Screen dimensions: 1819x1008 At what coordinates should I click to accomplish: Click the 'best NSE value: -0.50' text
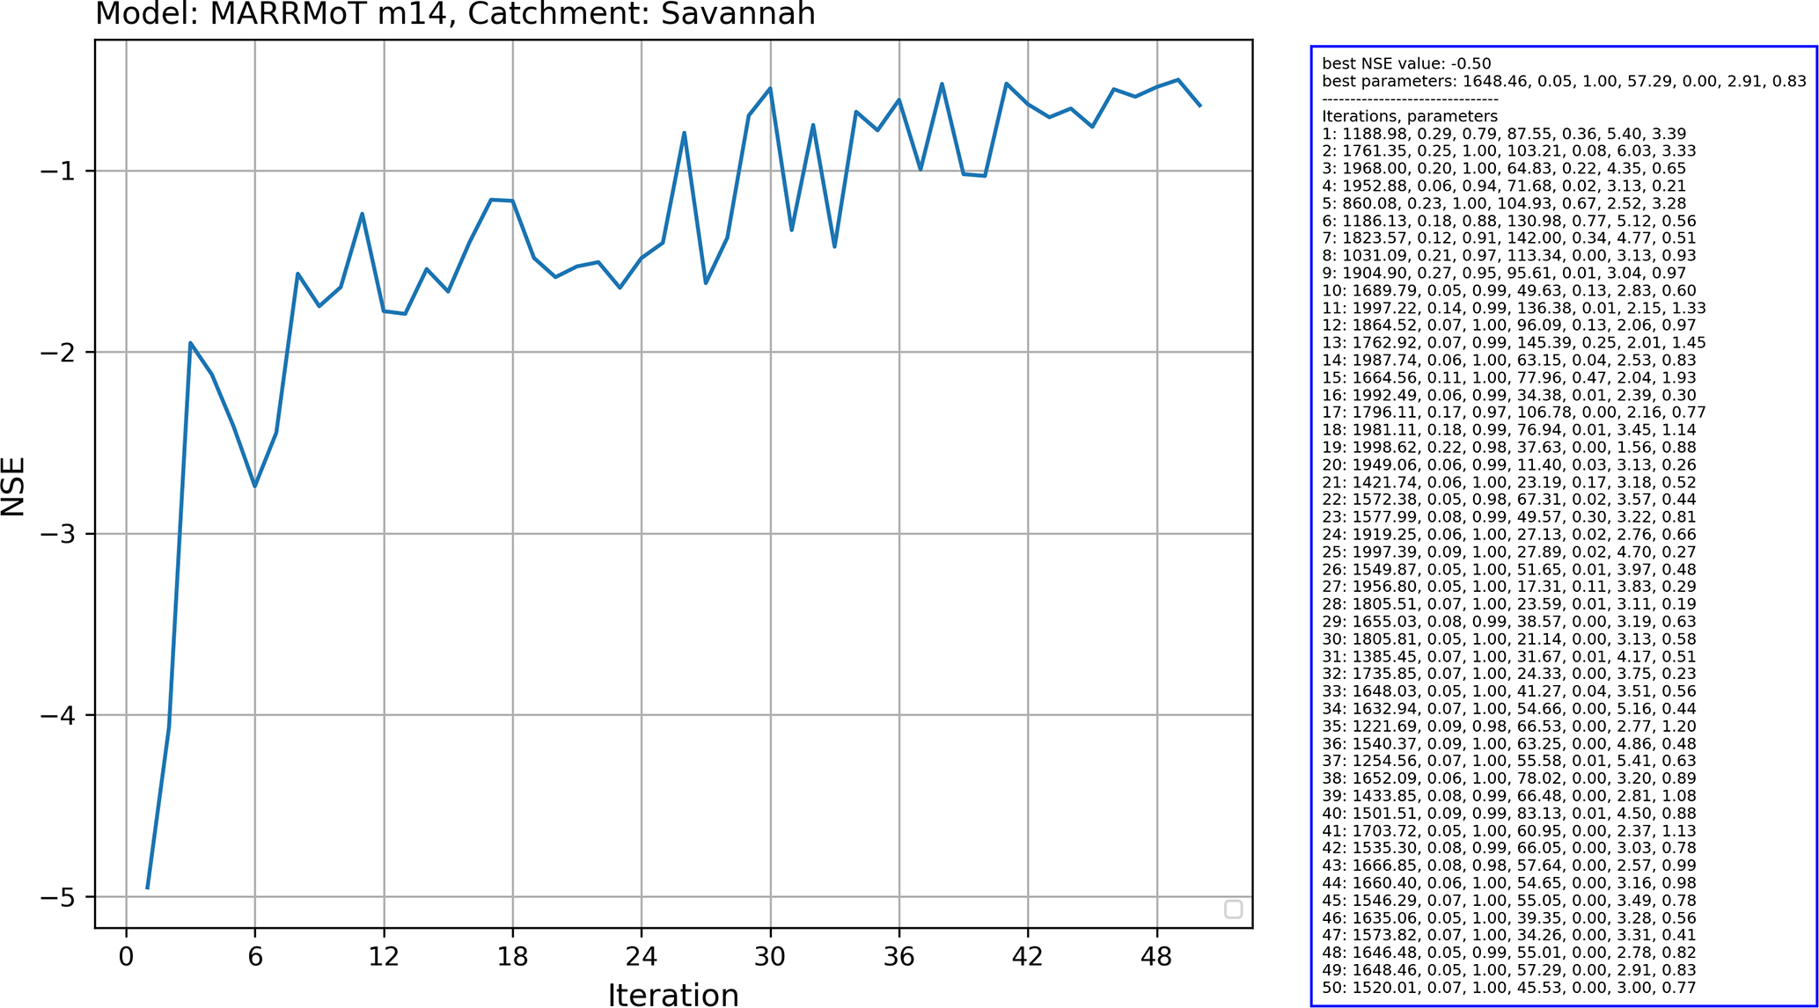click(x=1406, y=63)
